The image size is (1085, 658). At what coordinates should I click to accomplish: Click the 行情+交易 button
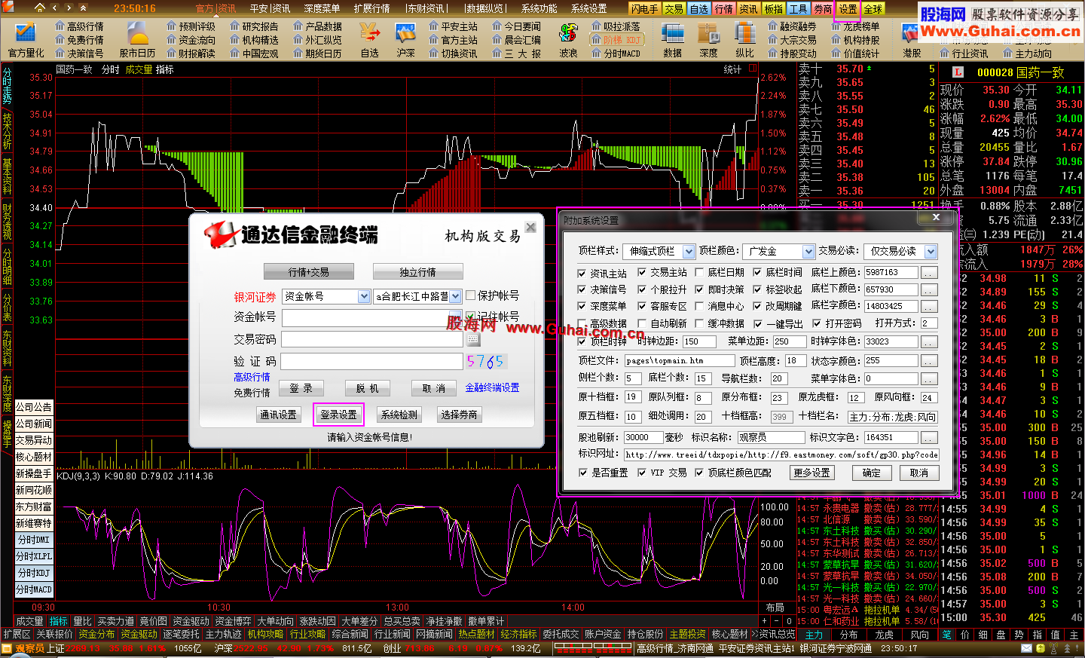309,271
